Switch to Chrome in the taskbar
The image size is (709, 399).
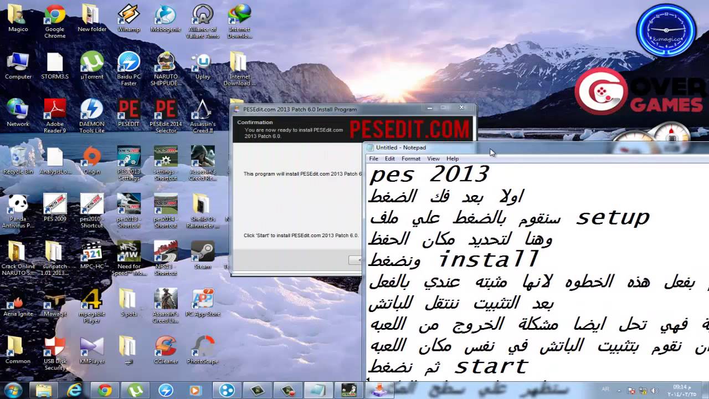click(x=104, y=390)
